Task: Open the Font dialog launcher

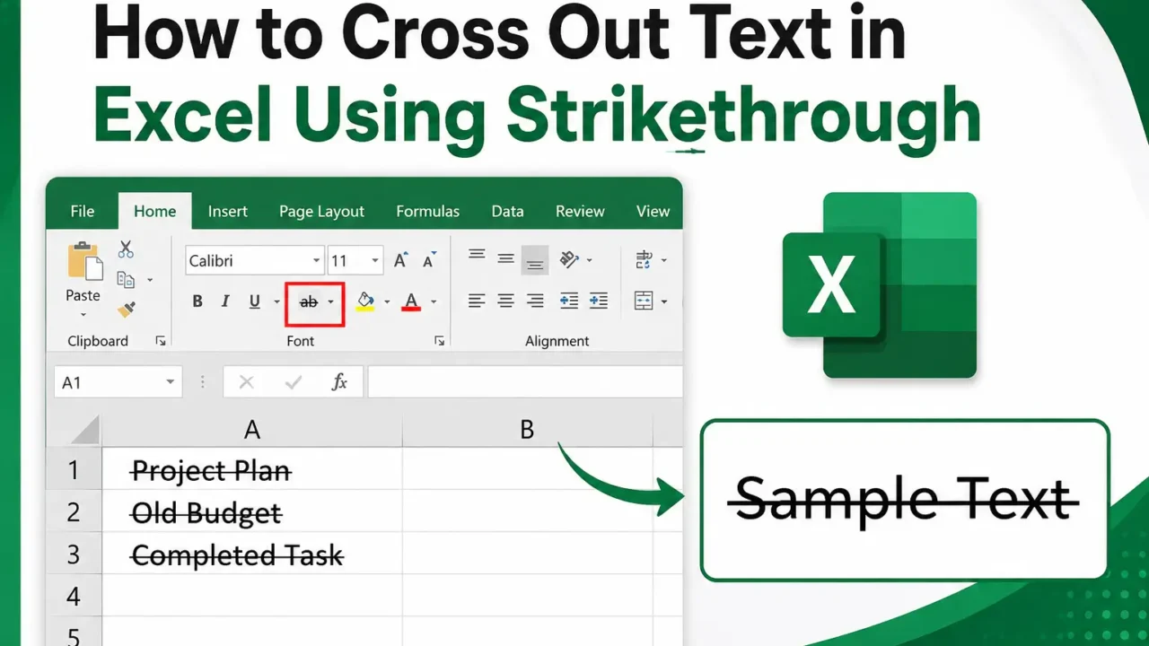Action: [x=440, y=341]
